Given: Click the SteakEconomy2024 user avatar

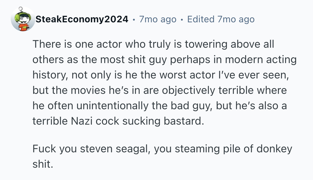Looking at the screenshot, I should pos(23,19).
